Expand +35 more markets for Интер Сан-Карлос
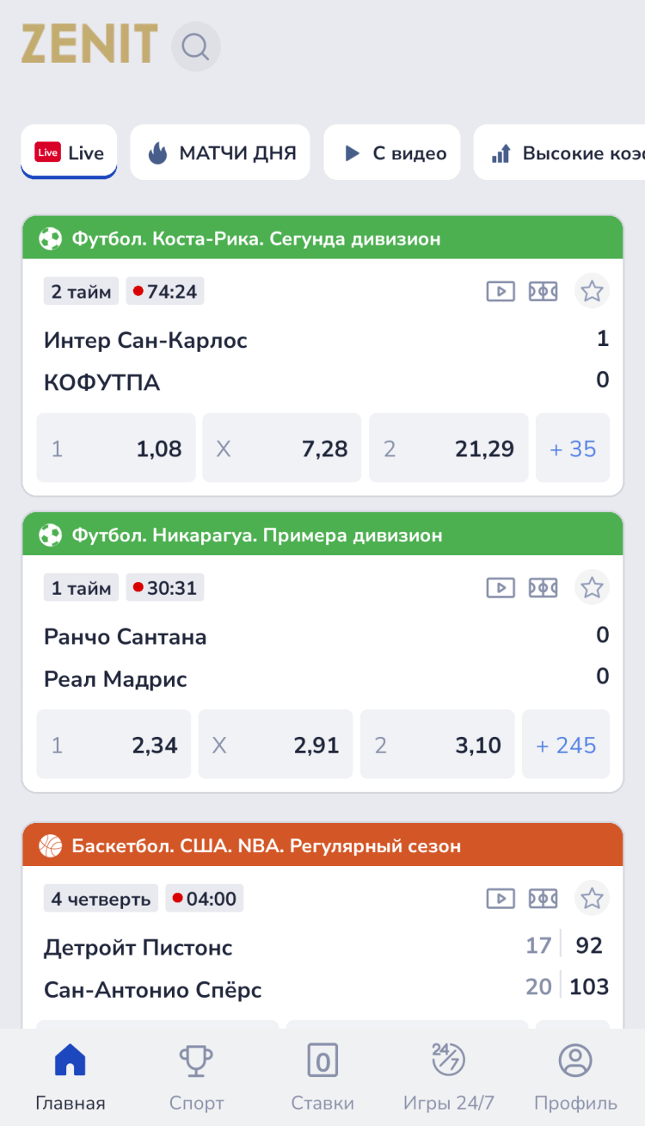The width and height of the screenshot is (645, 1126). pos(572,449)
